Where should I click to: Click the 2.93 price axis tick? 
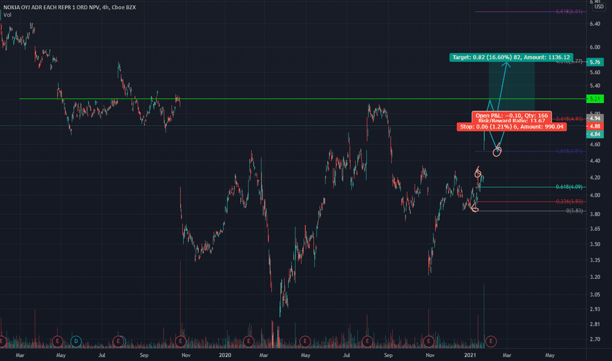pyautogui.click(x=595, y=309)
